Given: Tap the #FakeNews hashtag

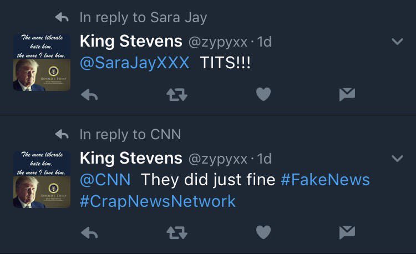Looking at the screenshot, I should [325, 180].
